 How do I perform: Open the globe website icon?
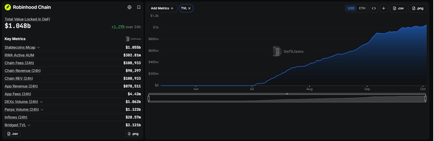tap(129, 7)
